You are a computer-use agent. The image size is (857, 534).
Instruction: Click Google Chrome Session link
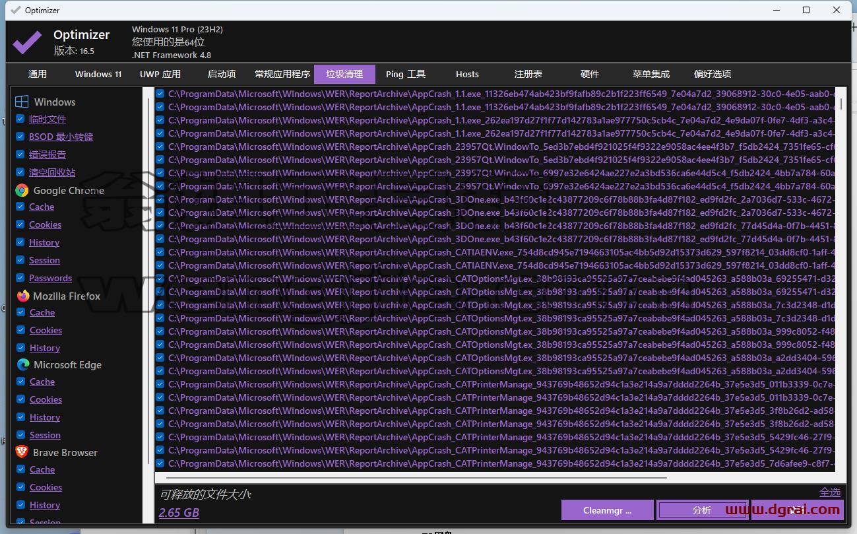[44, 260]
